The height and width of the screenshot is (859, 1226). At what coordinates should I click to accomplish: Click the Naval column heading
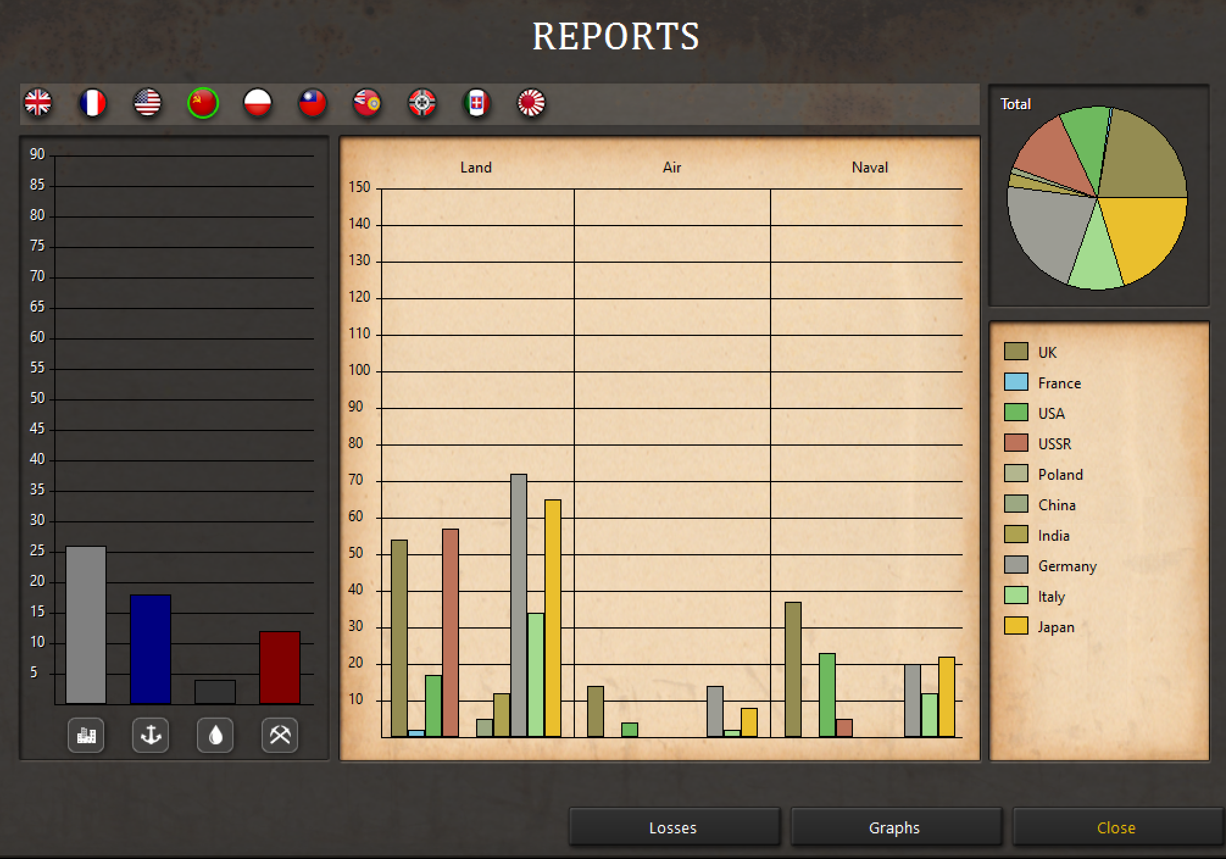click(x=870, y=168)
